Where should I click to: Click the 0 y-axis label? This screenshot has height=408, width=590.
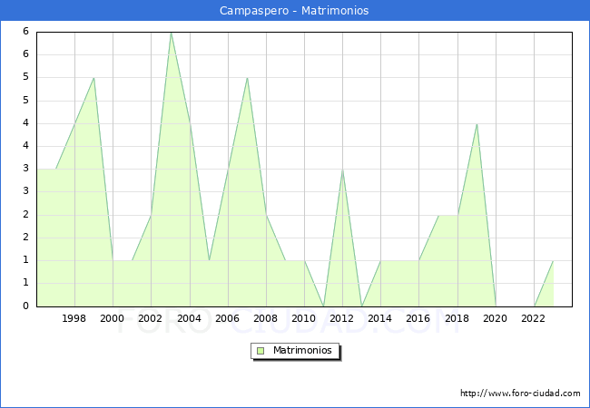pos(26,306)
